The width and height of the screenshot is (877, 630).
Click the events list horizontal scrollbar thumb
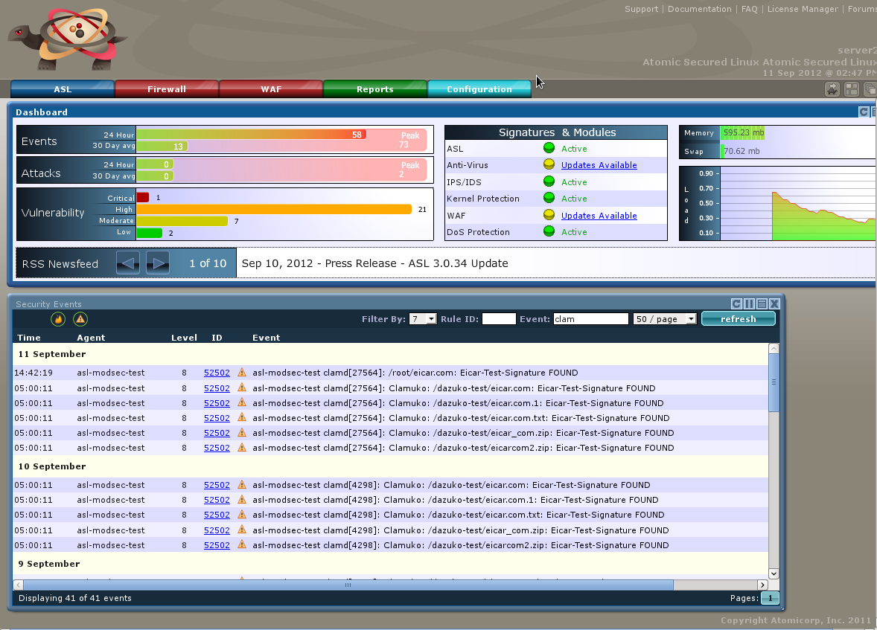coord(348,585)
